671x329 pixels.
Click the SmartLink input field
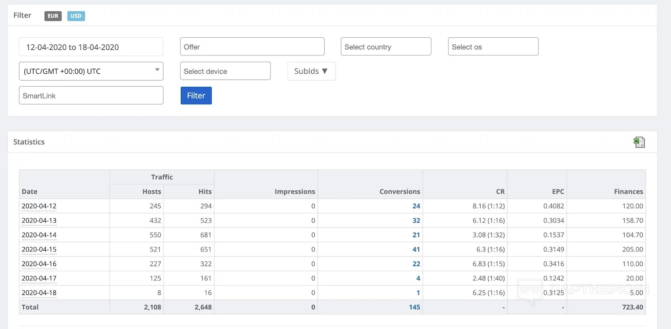(91, 96)
